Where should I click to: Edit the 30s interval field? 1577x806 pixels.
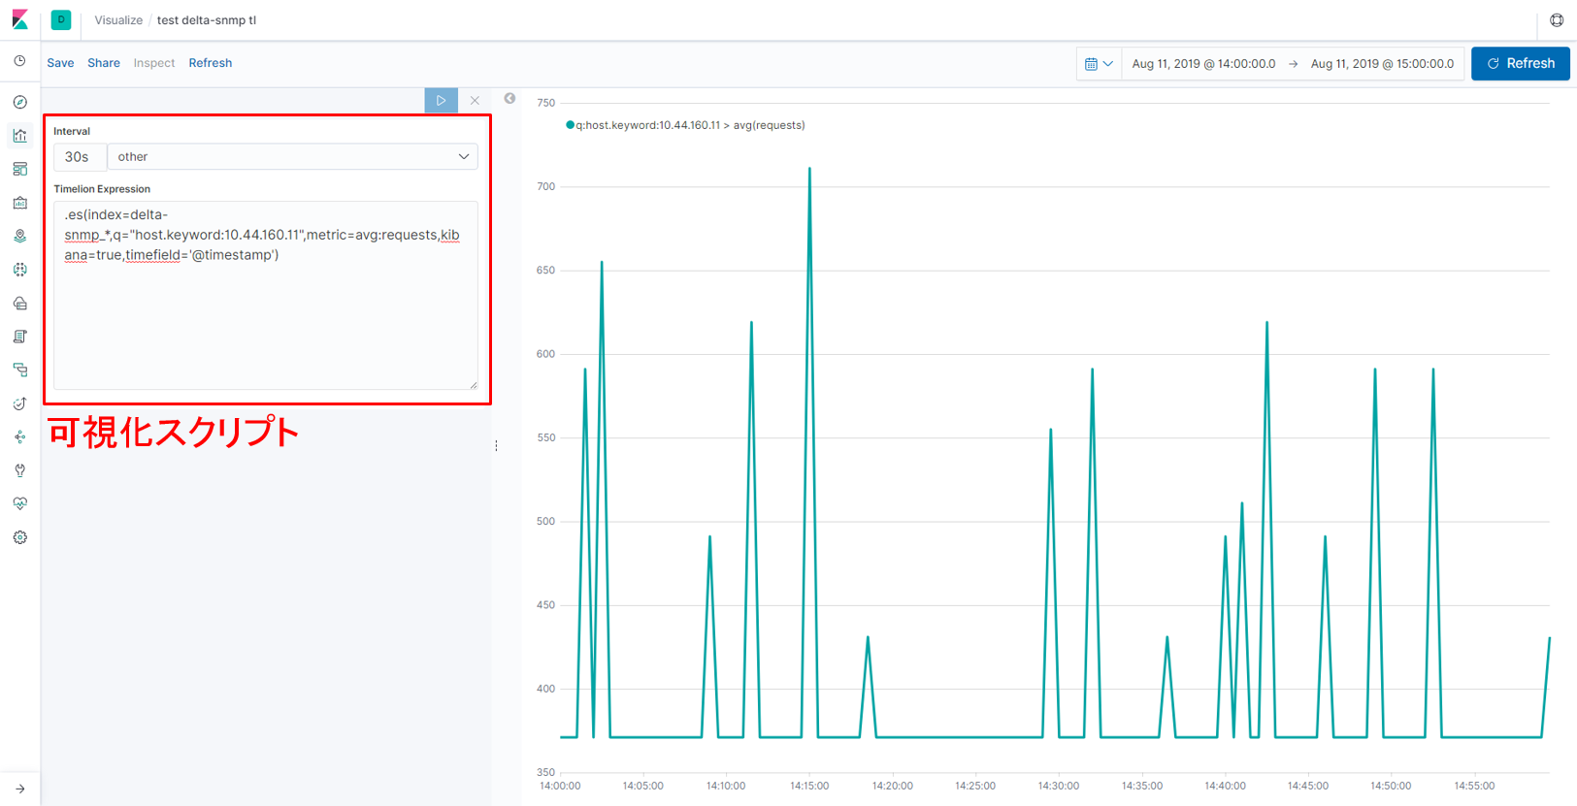(x=80, y=156)
